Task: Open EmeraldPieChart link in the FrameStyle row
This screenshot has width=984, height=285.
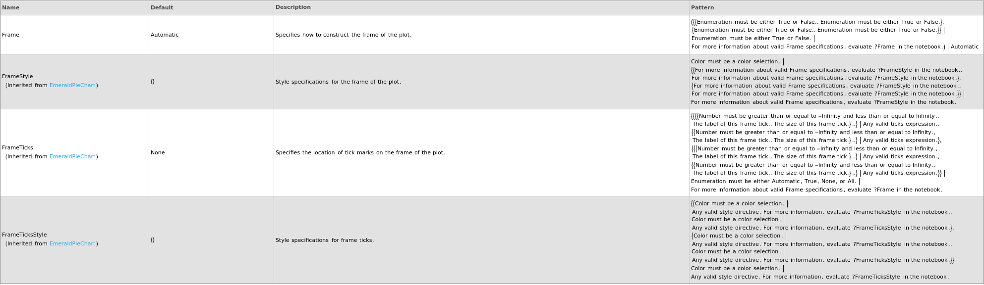Action: click(72, 85)
